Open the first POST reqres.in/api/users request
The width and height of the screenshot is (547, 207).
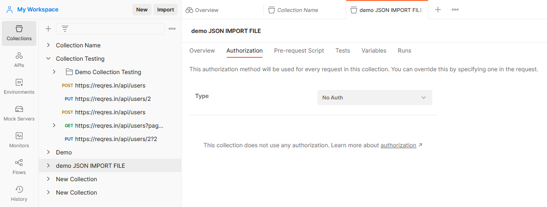[x=110, y=85]
